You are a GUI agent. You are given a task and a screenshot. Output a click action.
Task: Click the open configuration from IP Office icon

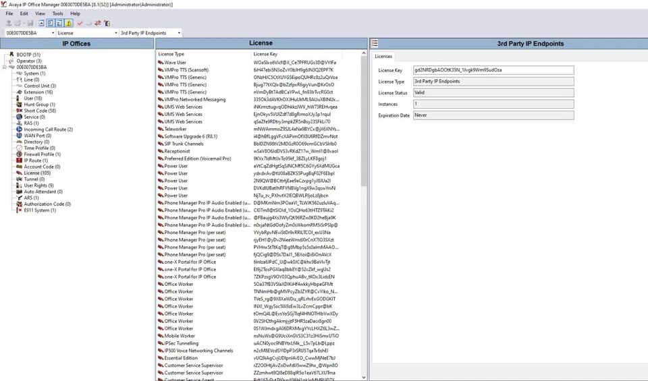(8, 23)
